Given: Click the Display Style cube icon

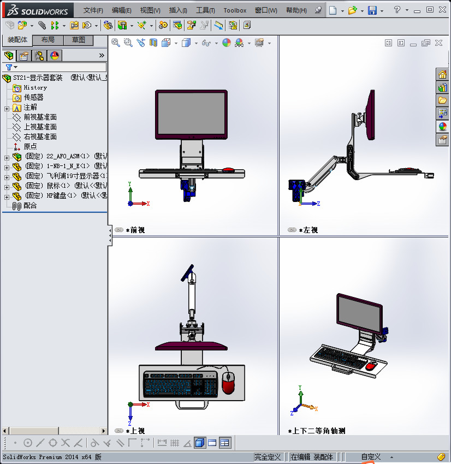Looking at the screenshot, I should pos(186,43).
